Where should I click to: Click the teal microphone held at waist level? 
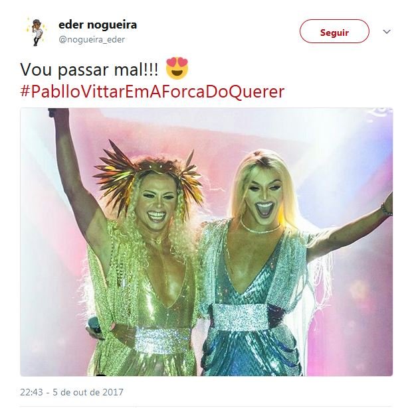pos(94,324)
